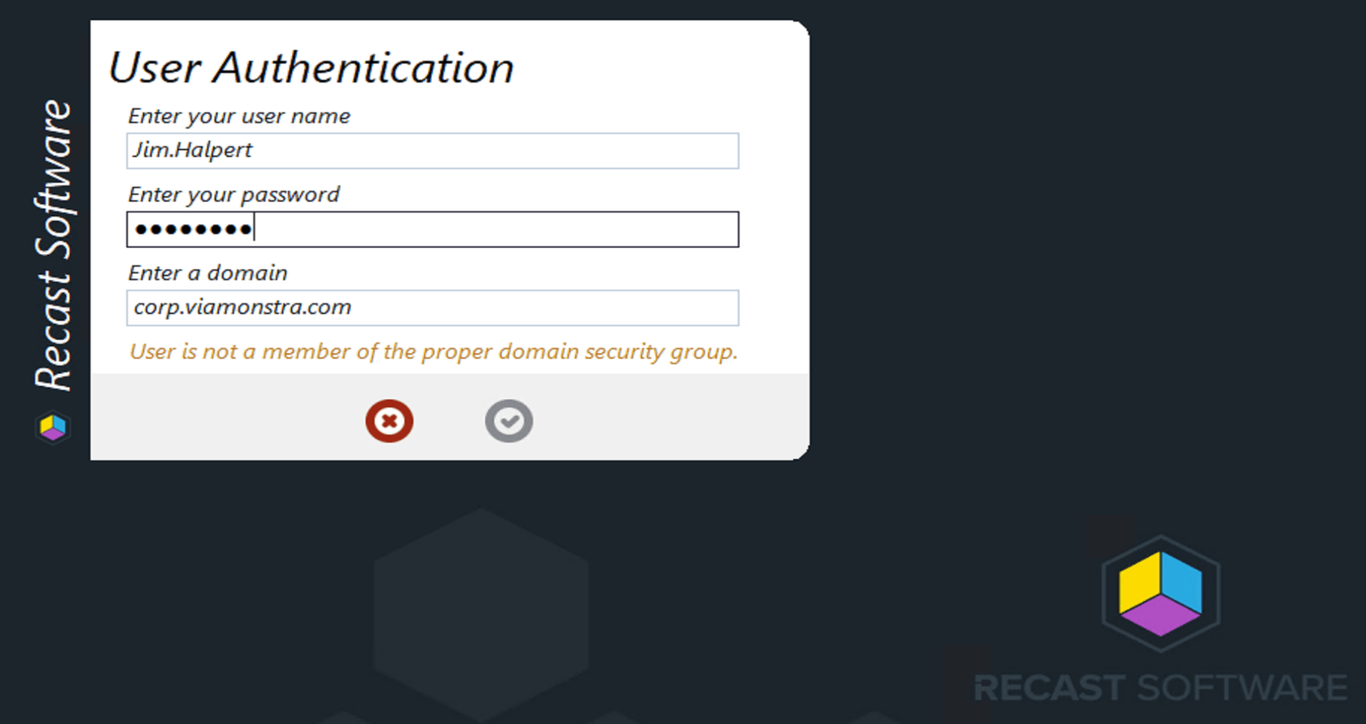The width and height of the screenshot is (1366, 724).
Task: Click the large Recast cube logo
Action: (x=1160, y=593)
